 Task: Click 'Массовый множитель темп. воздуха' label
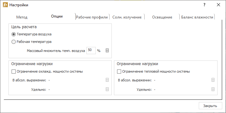click(x=56, y=51)
